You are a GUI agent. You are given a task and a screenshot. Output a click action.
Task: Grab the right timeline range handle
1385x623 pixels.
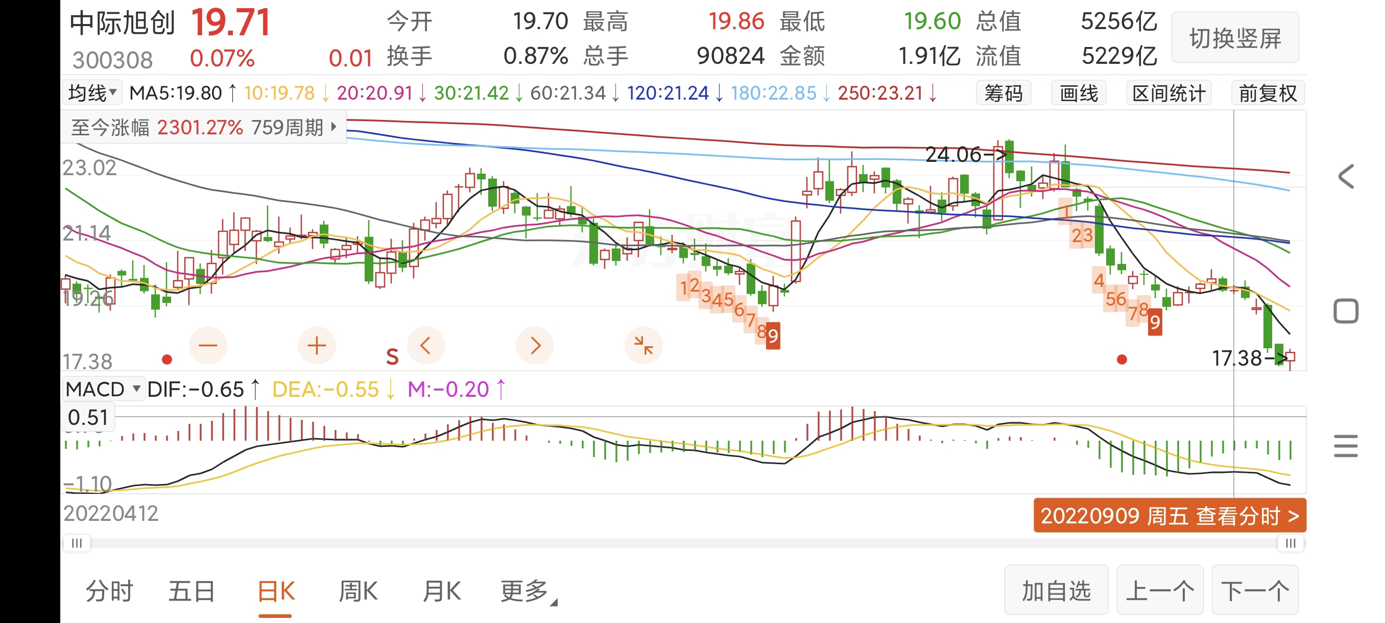coord(1291,543)
